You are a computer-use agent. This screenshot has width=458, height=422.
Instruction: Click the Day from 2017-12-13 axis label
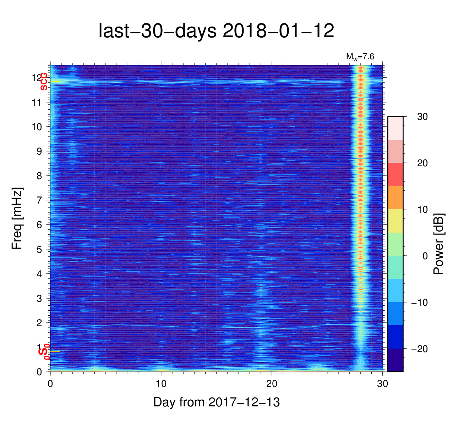(217, 402)
